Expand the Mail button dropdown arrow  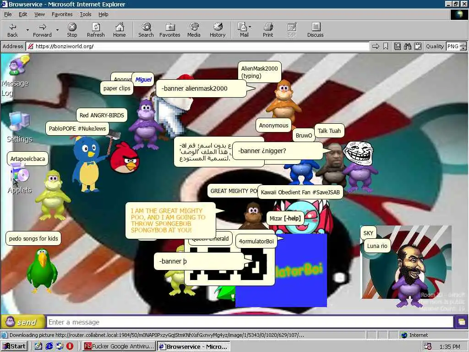tap(250, 27)
